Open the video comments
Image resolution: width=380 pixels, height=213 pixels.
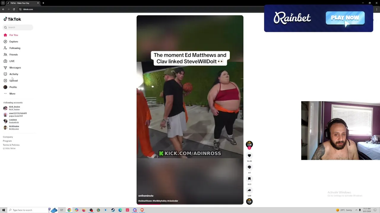pyautogui.click(x=249, y=167)
